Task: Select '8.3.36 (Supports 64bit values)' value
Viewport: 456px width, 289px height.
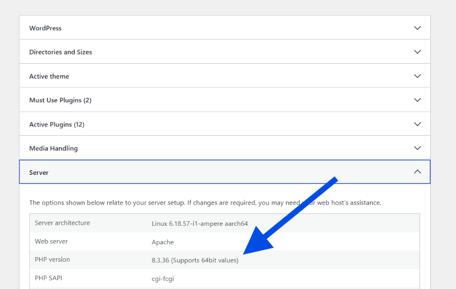Action: [x=195, y=260]
